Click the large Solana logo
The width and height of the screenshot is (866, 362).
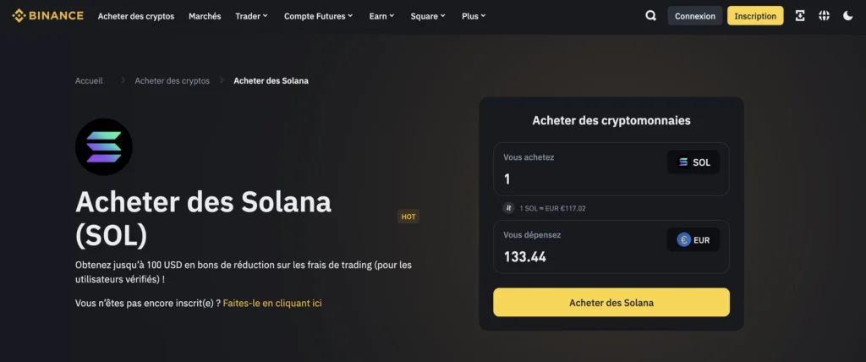point(104,146)
